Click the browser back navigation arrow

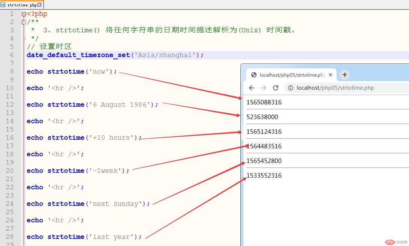pos(251,88)
